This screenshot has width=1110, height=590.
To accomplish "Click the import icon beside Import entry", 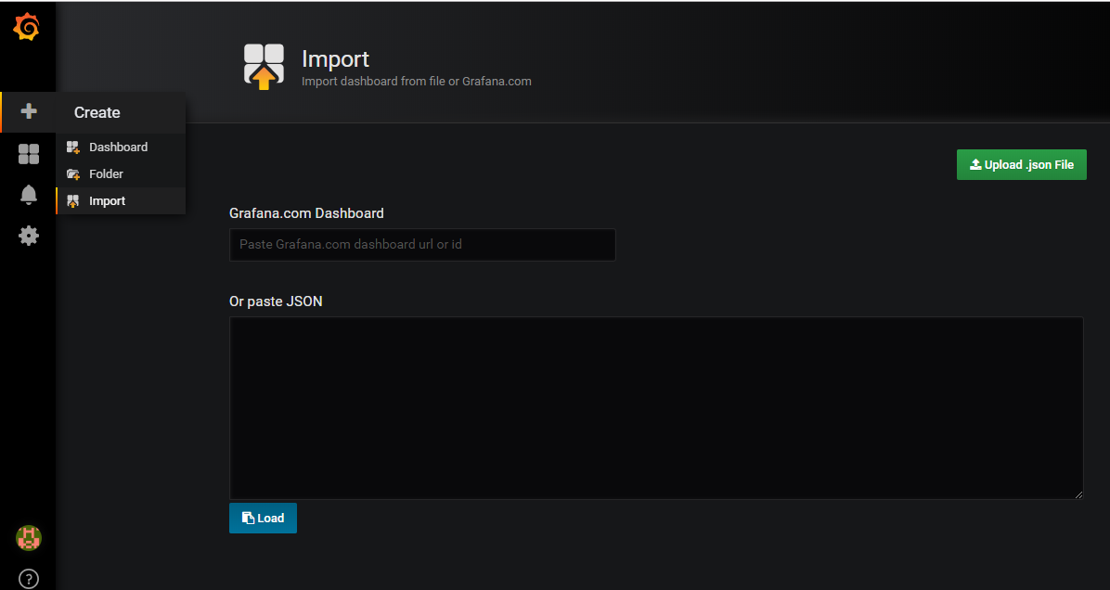I will click(x=73, y=201).
